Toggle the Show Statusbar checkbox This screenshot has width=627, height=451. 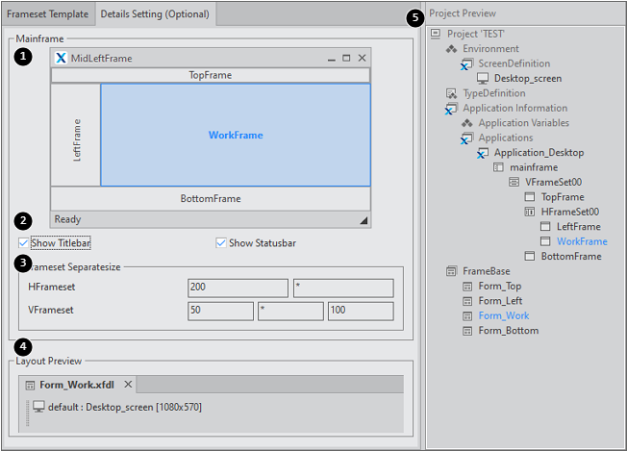[221, 242]
